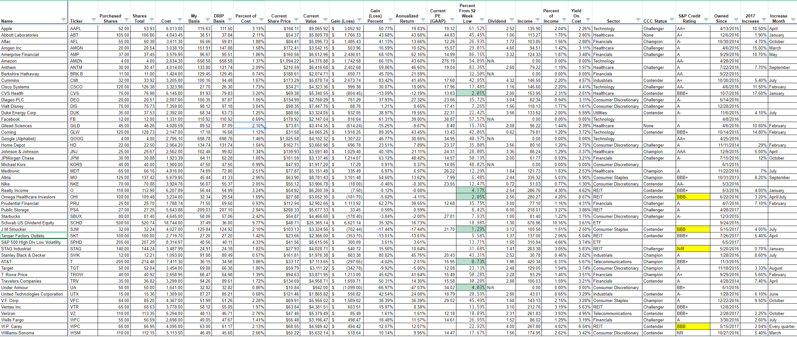Click the Percent From 52 Week Low filter icon
The height and width of the screenshot is (337, 797).
click(482, 20)
